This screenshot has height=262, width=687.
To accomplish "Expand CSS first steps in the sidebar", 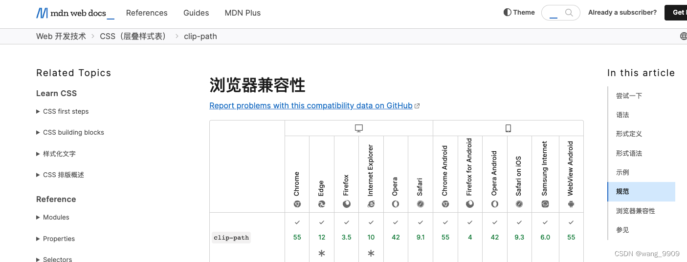I will (63, 111).
